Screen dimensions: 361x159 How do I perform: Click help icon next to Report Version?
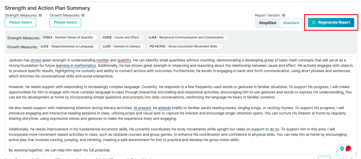point(283,15)
